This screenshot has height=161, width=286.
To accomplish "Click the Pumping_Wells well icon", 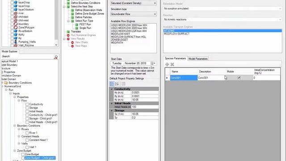I will click(x=16, y=42).
